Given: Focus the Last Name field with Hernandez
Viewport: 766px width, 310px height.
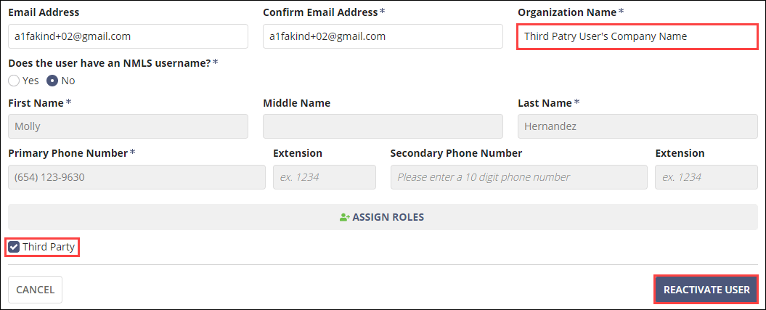Looking at the screenshot, I should (637, 126).
